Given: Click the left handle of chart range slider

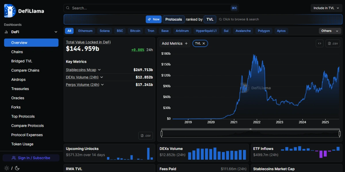Looking at the screenshot, I should [162, 134].
